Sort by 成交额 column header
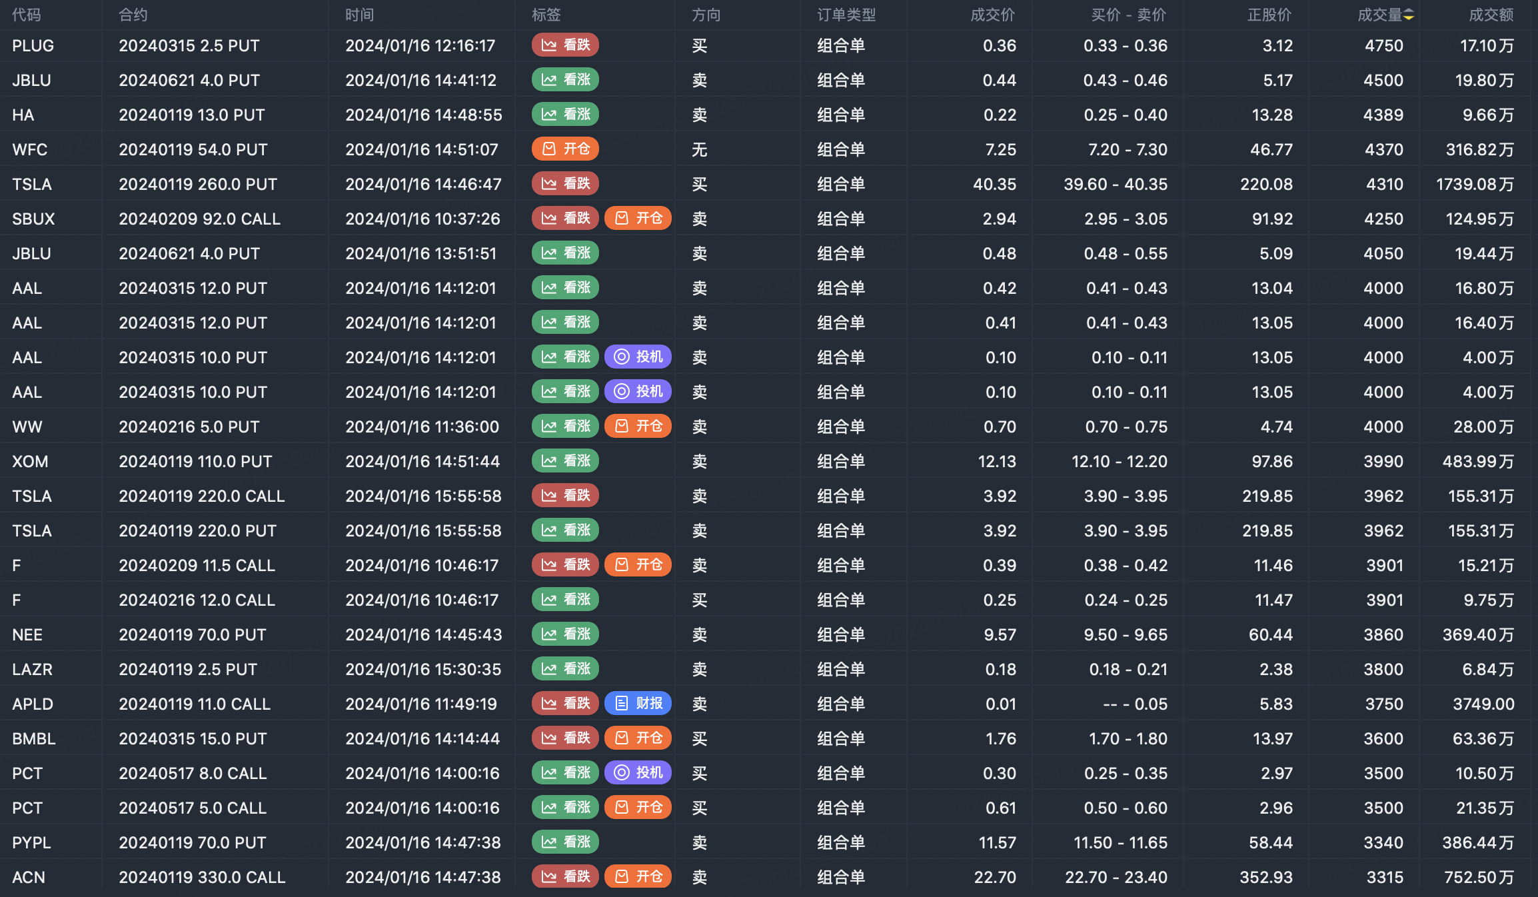Screen dimensions: 1538x897 [1491, 15]
